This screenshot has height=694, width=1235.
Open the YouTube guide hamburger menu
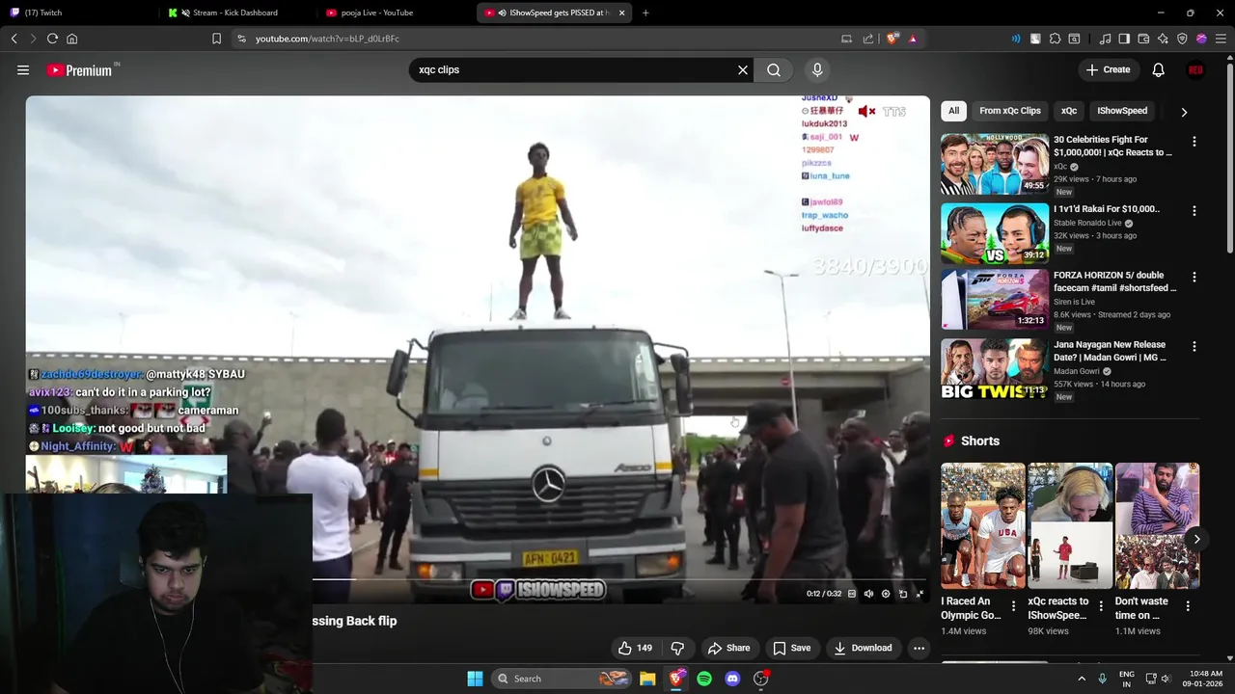pyautogui.click(x=23, y=69)
